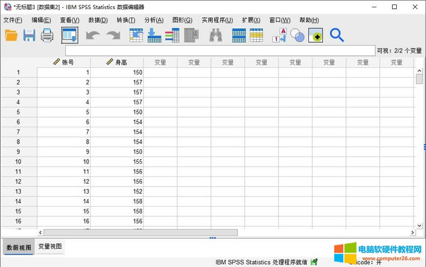Screen dimensions: 426x267
Task: Select the 身高 column header
Action: tap(117, 63)
